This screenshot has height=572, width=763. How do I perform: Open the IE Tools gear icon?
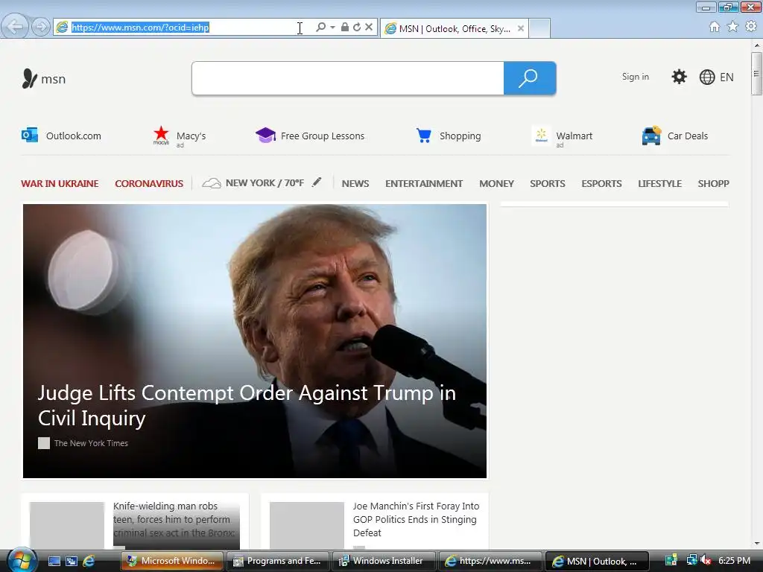[751, 26]
